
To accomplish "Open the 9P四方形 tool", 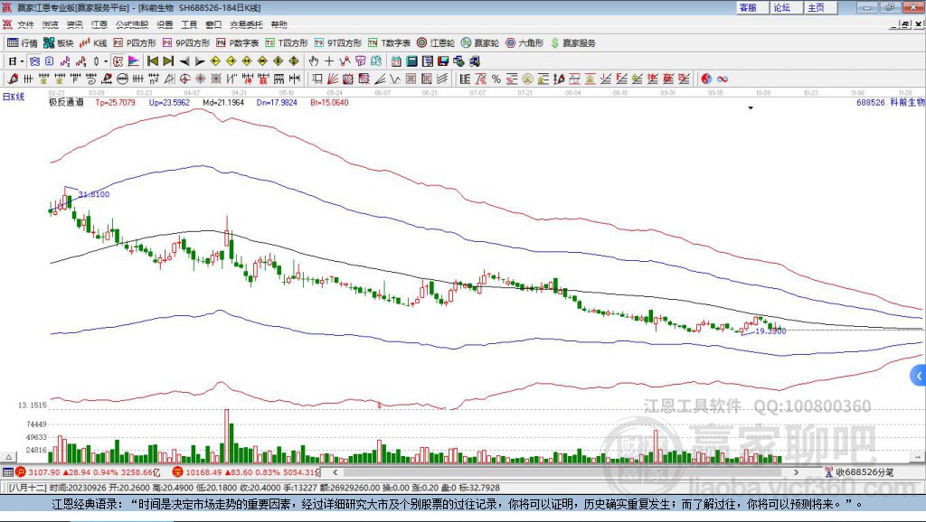I will [x=186, y=43].
